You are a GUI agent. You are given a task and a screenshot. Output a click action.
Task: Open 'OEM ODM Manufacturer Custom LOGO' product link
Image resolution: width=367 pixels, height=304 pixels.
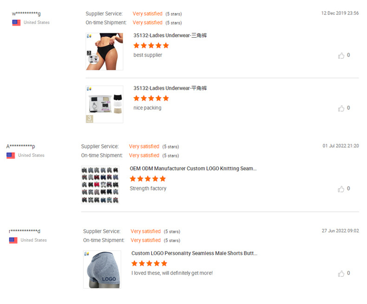click(193, 169)
